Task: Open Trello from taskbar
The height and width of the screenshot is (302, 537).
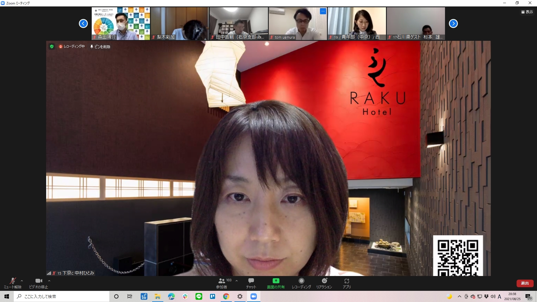Action: [213, 296]
